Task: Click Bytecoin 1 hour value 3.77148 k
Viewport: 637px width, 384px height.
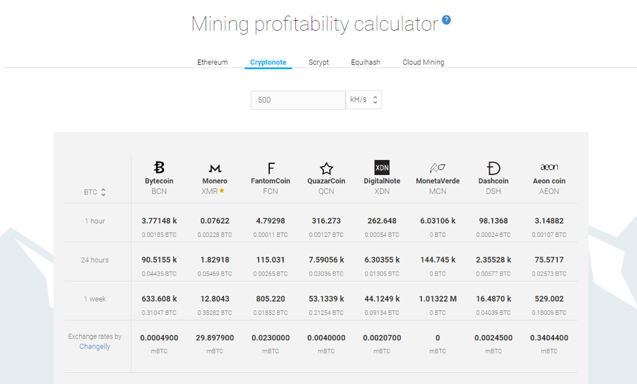Action: (x=159, y=221)
